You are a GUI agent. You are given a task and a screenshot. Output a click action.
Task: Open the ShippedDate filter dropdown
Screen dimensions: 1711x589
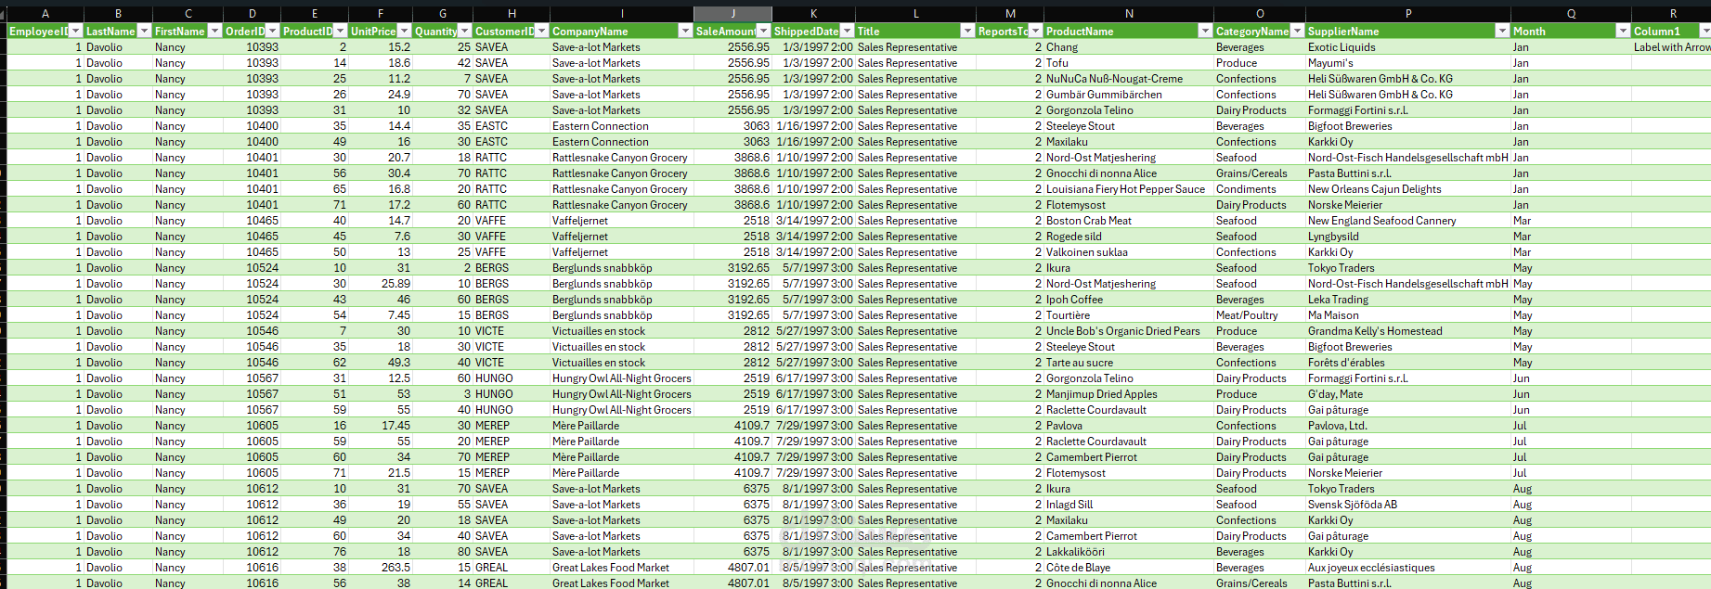[x=847, y=31]
